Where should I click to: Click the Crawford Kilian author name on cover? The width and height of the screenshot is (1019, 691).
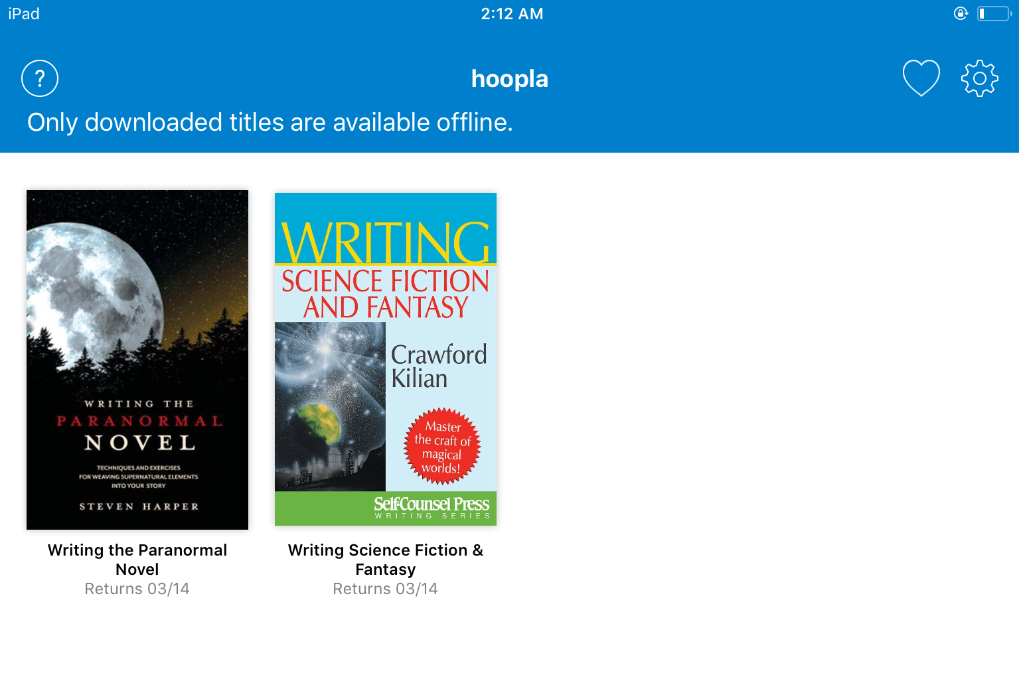tap(438, 366)
